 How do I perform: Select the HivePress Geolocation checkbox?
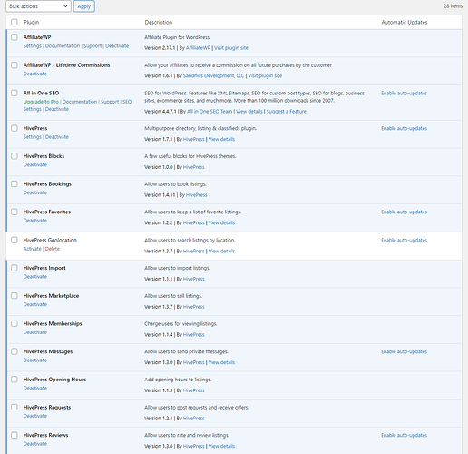[15, 240]
